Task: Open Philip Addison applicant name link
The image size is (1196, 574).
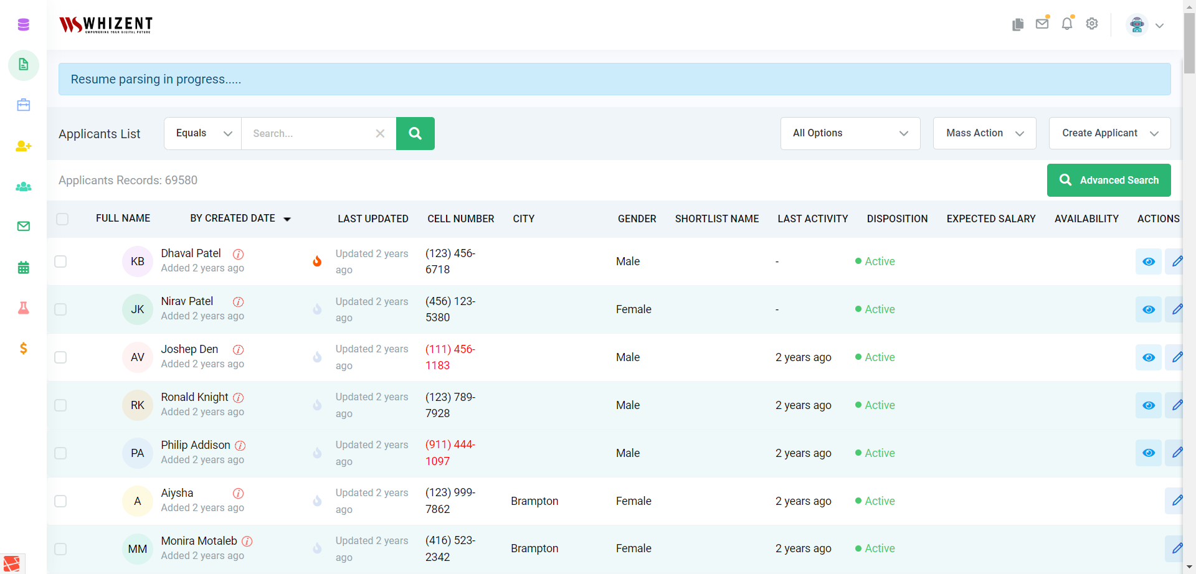Action: (196, 445)
